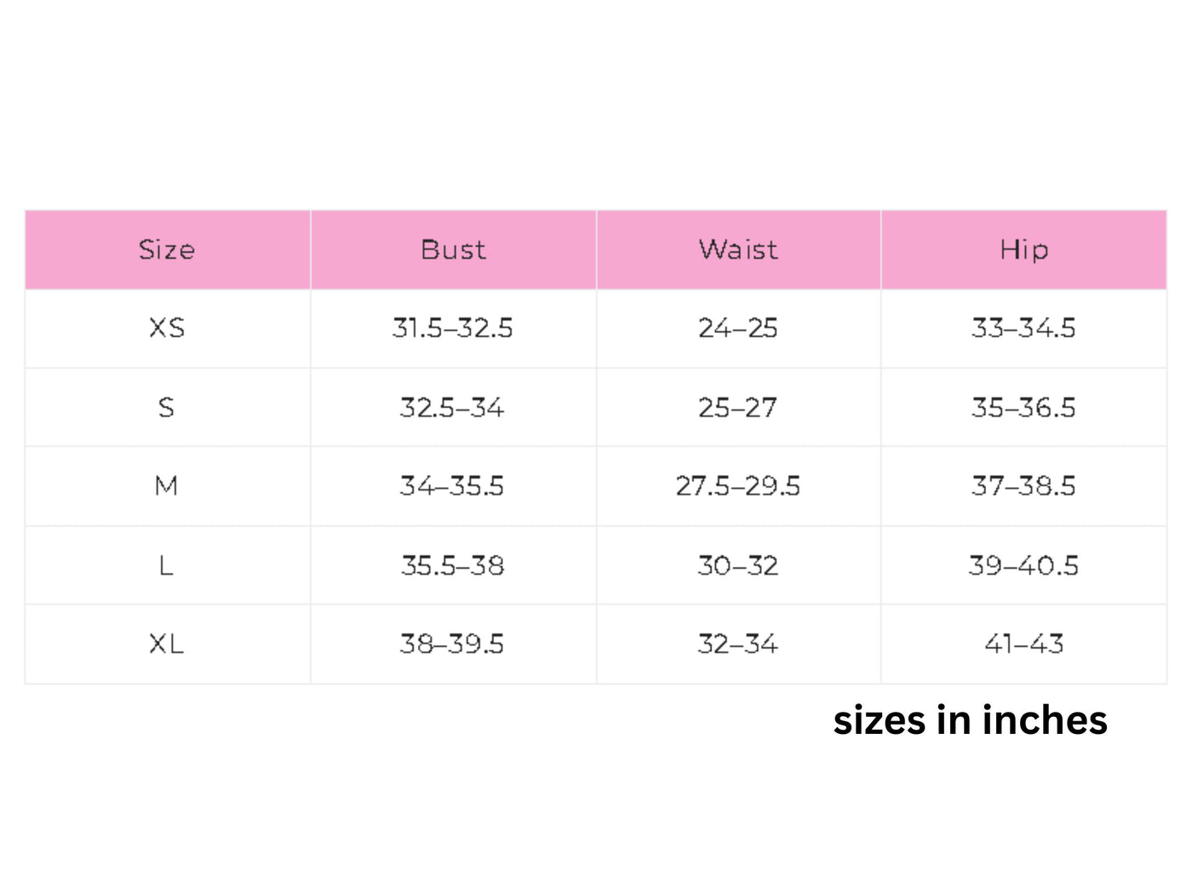
Task: Select the Bust column header
Action: click(x=453, y=249)
